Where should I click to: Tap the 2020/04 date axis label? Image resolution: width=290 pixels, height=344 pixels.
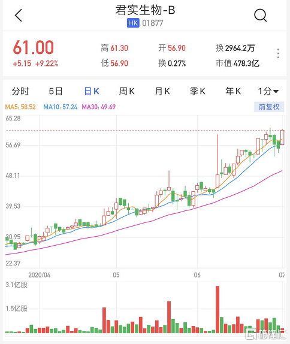coord(40,275)
